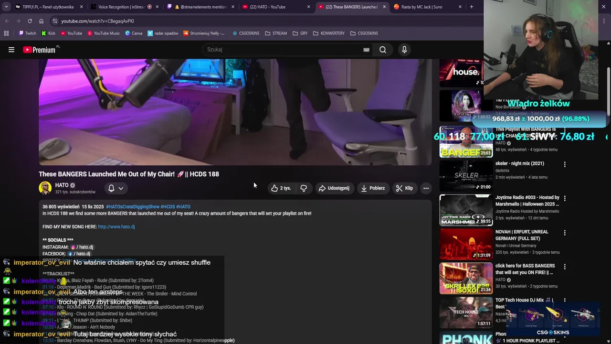Screen dimensions: 611x344
Task: Click the address bar URL
Action: coord(97,21)
